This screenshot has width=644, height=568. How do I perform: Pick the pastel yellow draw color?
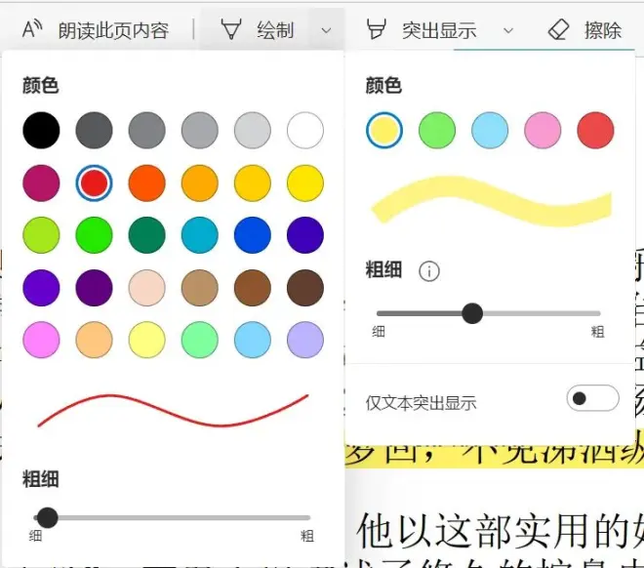coord(147,340)
